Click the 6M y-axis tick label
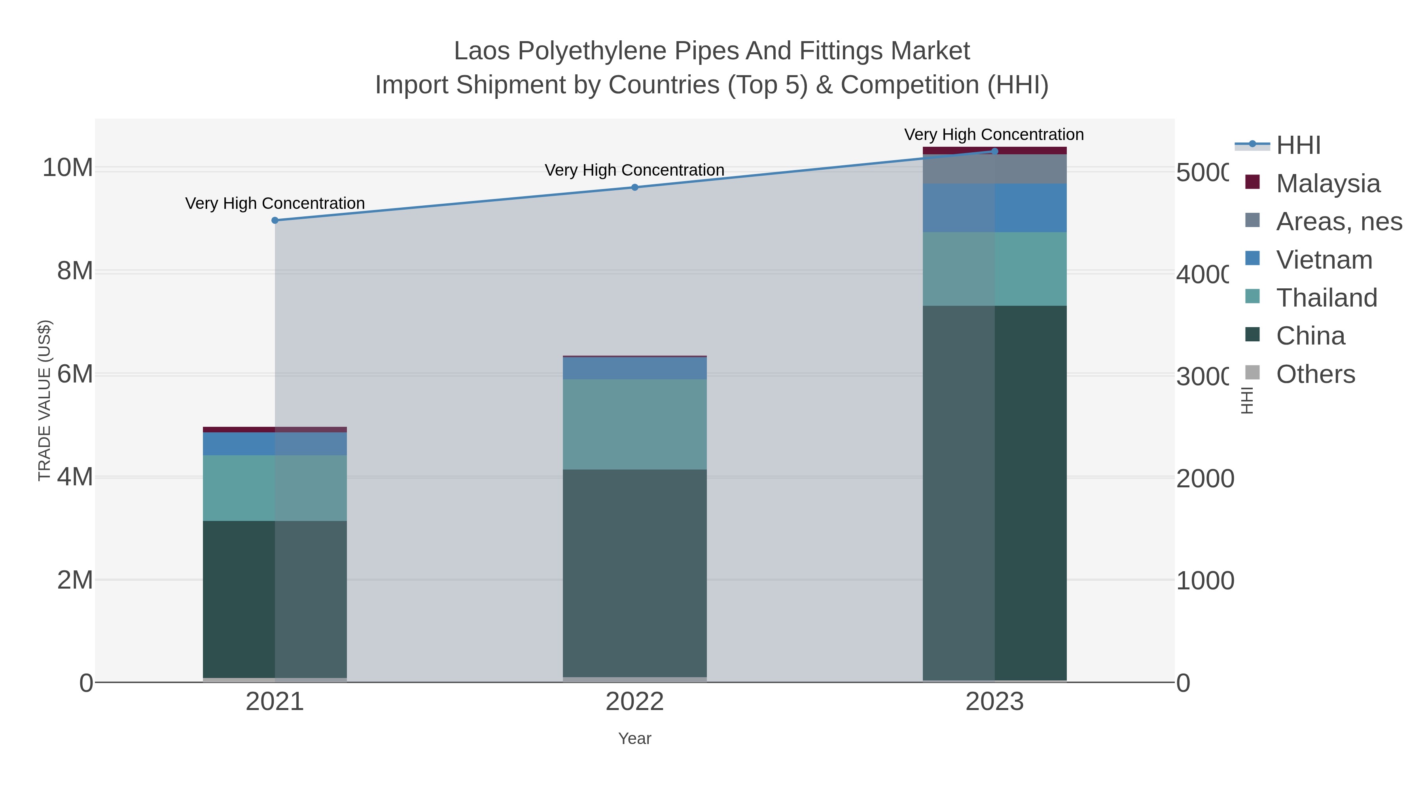This screenshot has height=801, width=1424. (x=75, y=374)
